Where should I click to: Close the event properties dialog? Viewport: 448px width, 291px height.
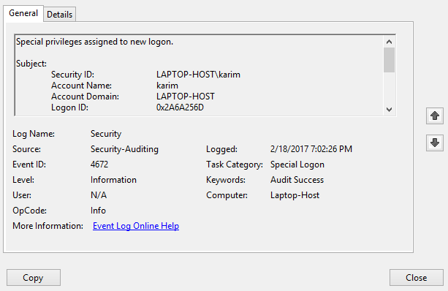[417, 278]
